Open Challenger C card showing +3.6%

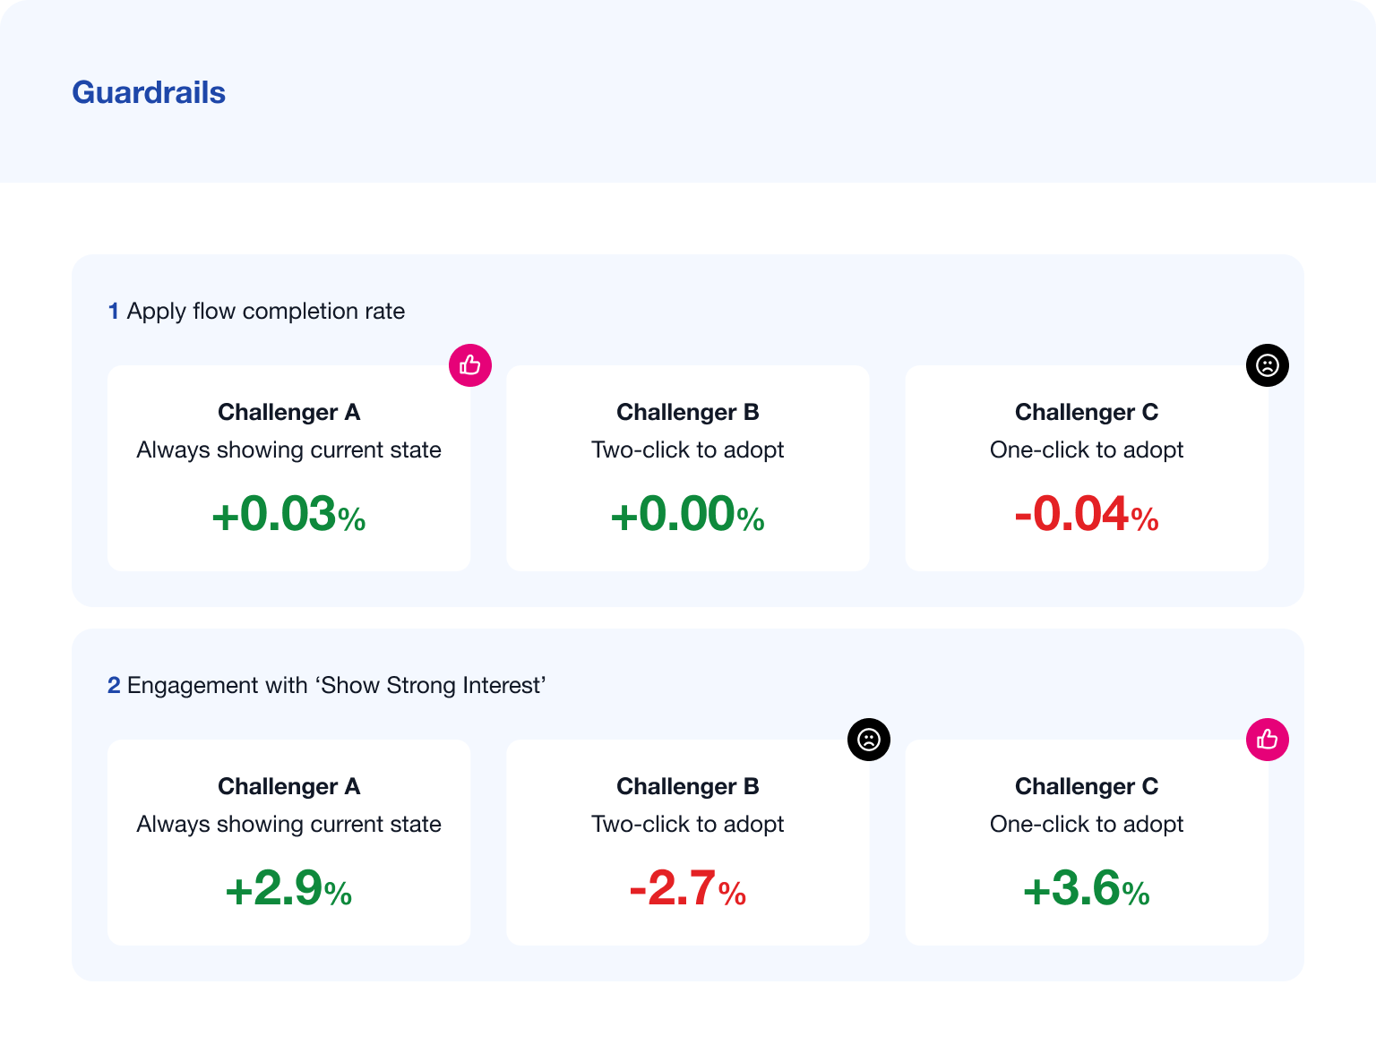click(1087, 843)
